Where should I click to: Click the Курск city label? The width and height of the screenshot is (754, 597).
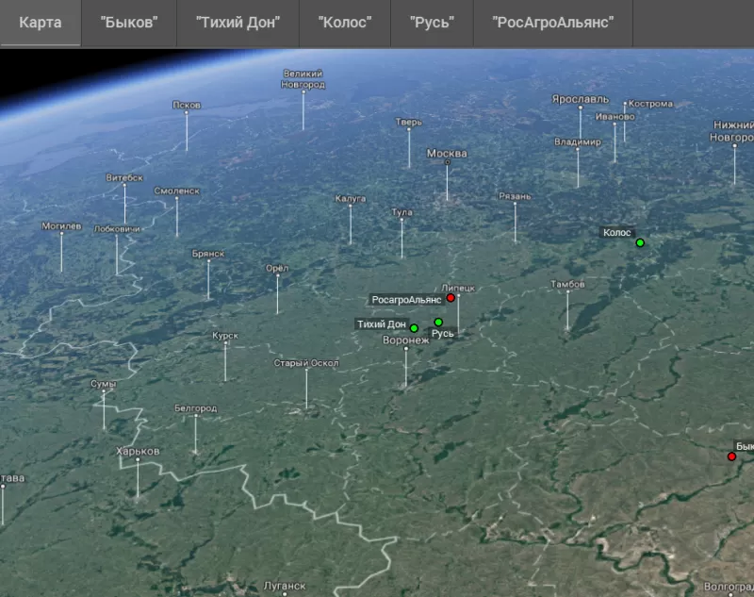(225, 335)
